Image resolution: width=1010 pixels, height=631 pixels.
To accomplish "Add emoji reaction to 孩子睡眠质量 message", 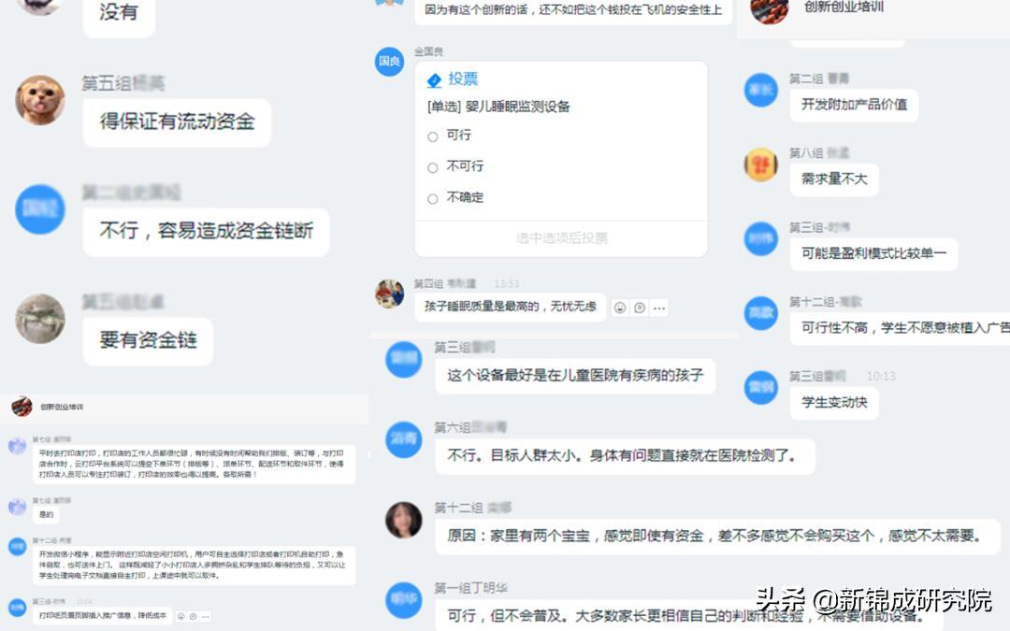I will point(620,308).
